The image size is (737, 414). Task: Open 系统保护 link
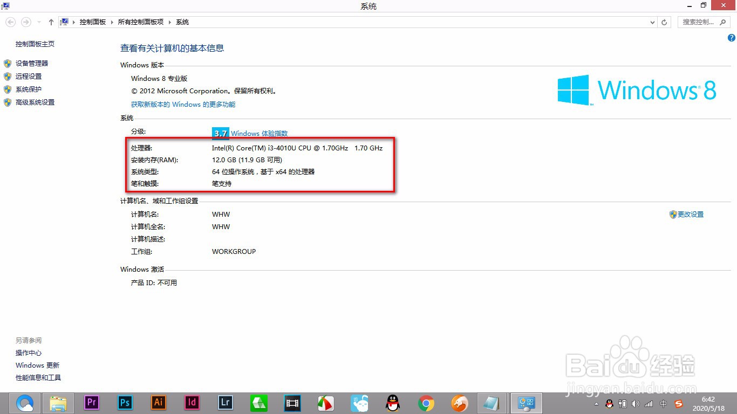pos(29,89)
